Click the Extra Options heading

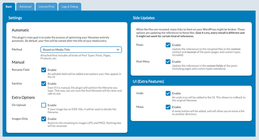[23, 97]
